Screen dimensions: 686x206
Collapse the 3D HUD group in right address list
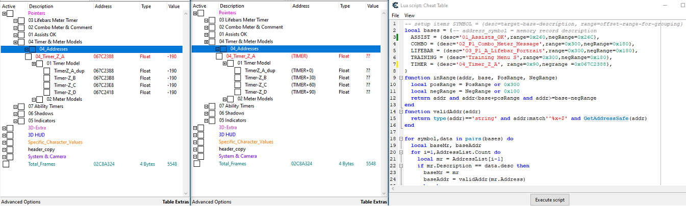point(195,135)
